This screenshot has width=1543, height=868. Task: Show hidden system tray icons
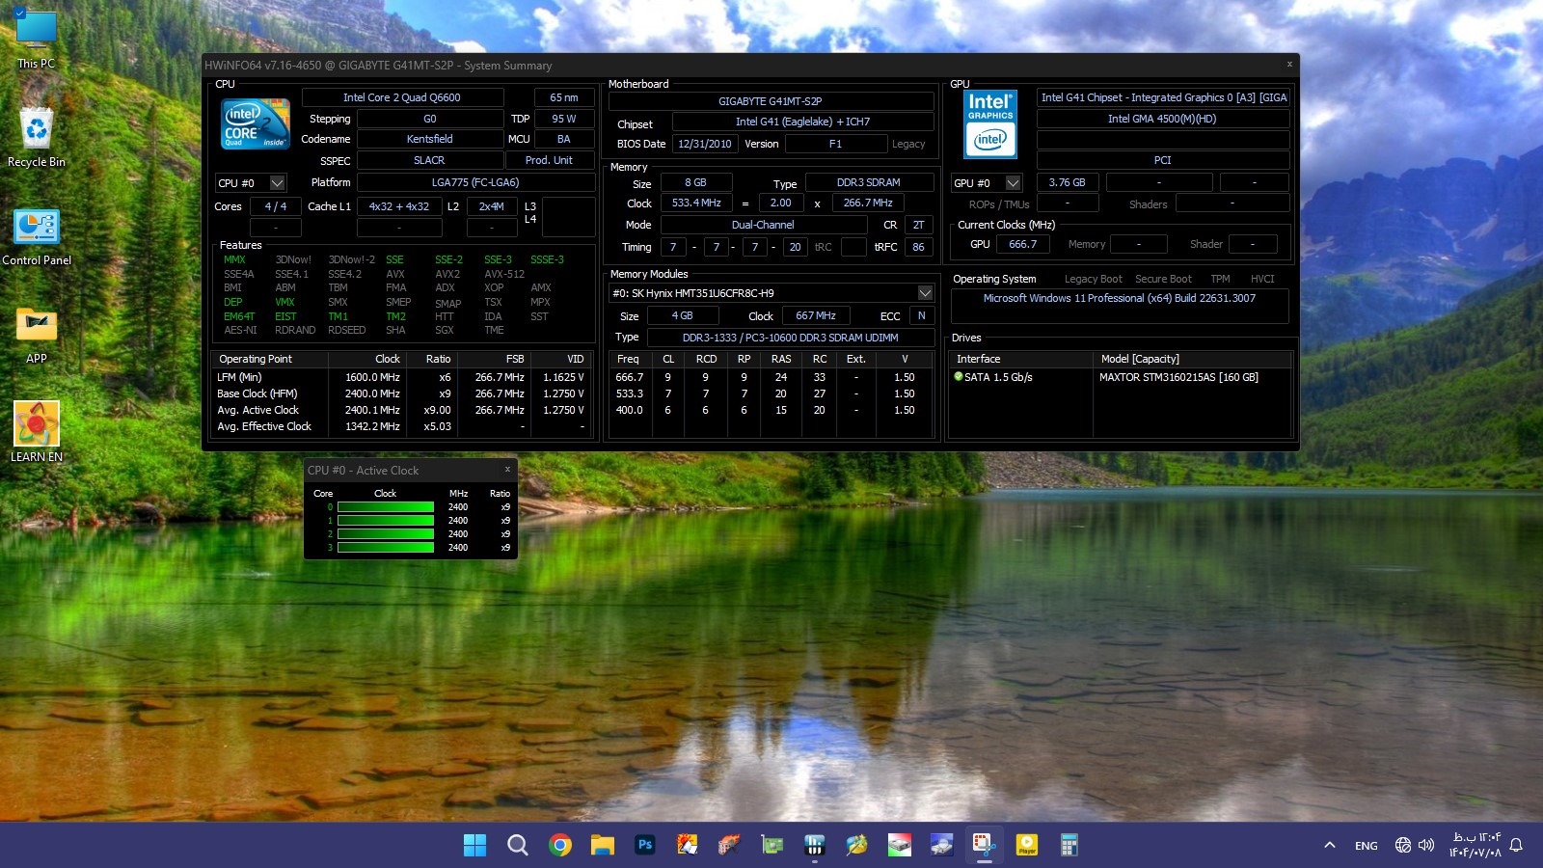click(1330, 846)
